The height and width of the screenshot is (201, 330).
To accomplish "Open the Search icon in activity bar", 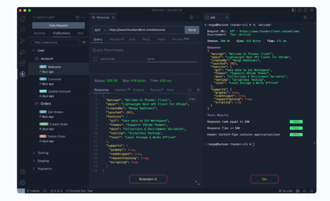I will 22,30.
